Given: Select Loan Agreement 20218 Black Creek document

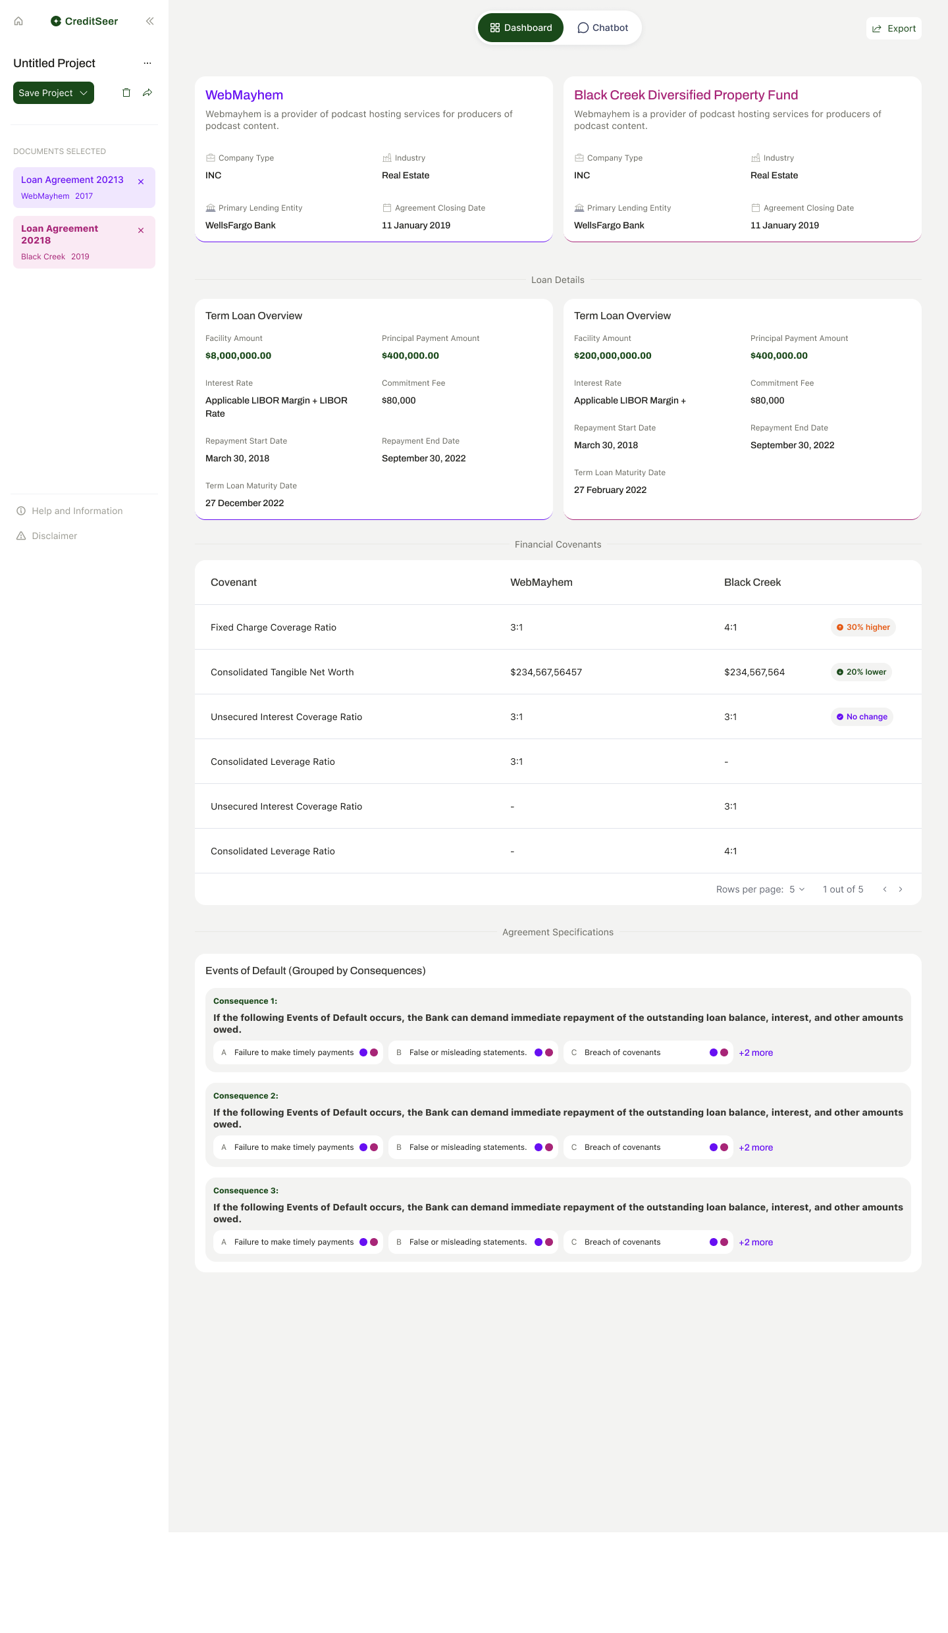Looking at the screenshot, I should point(84,242).
